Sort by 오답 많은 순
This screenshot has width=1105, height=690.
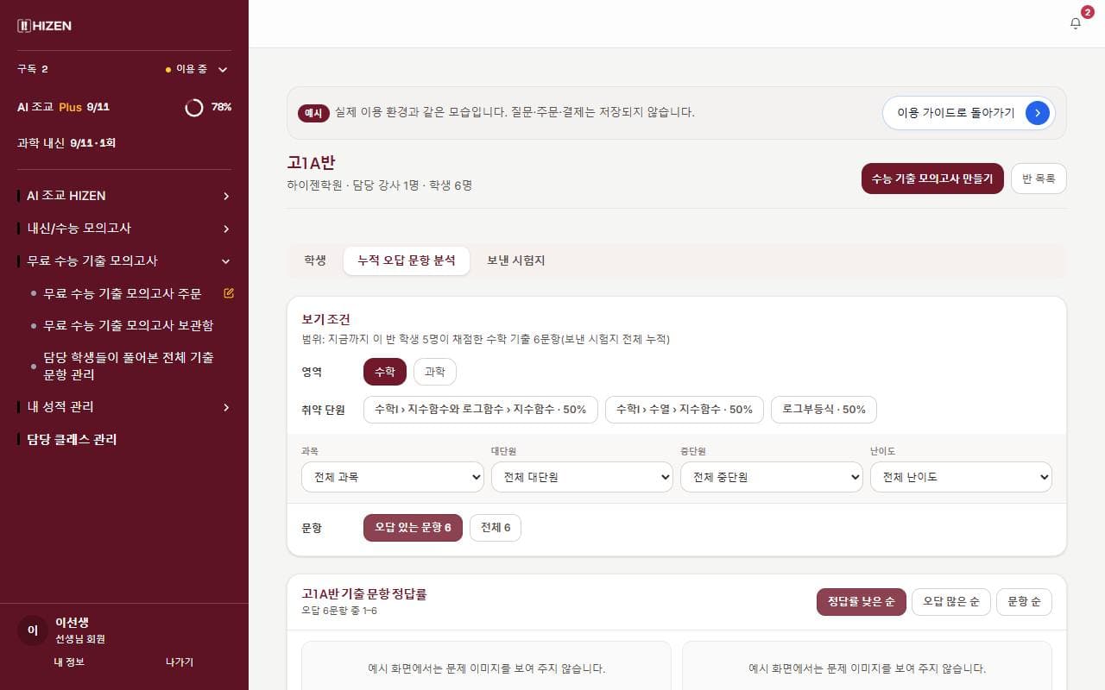coord(951,602)
